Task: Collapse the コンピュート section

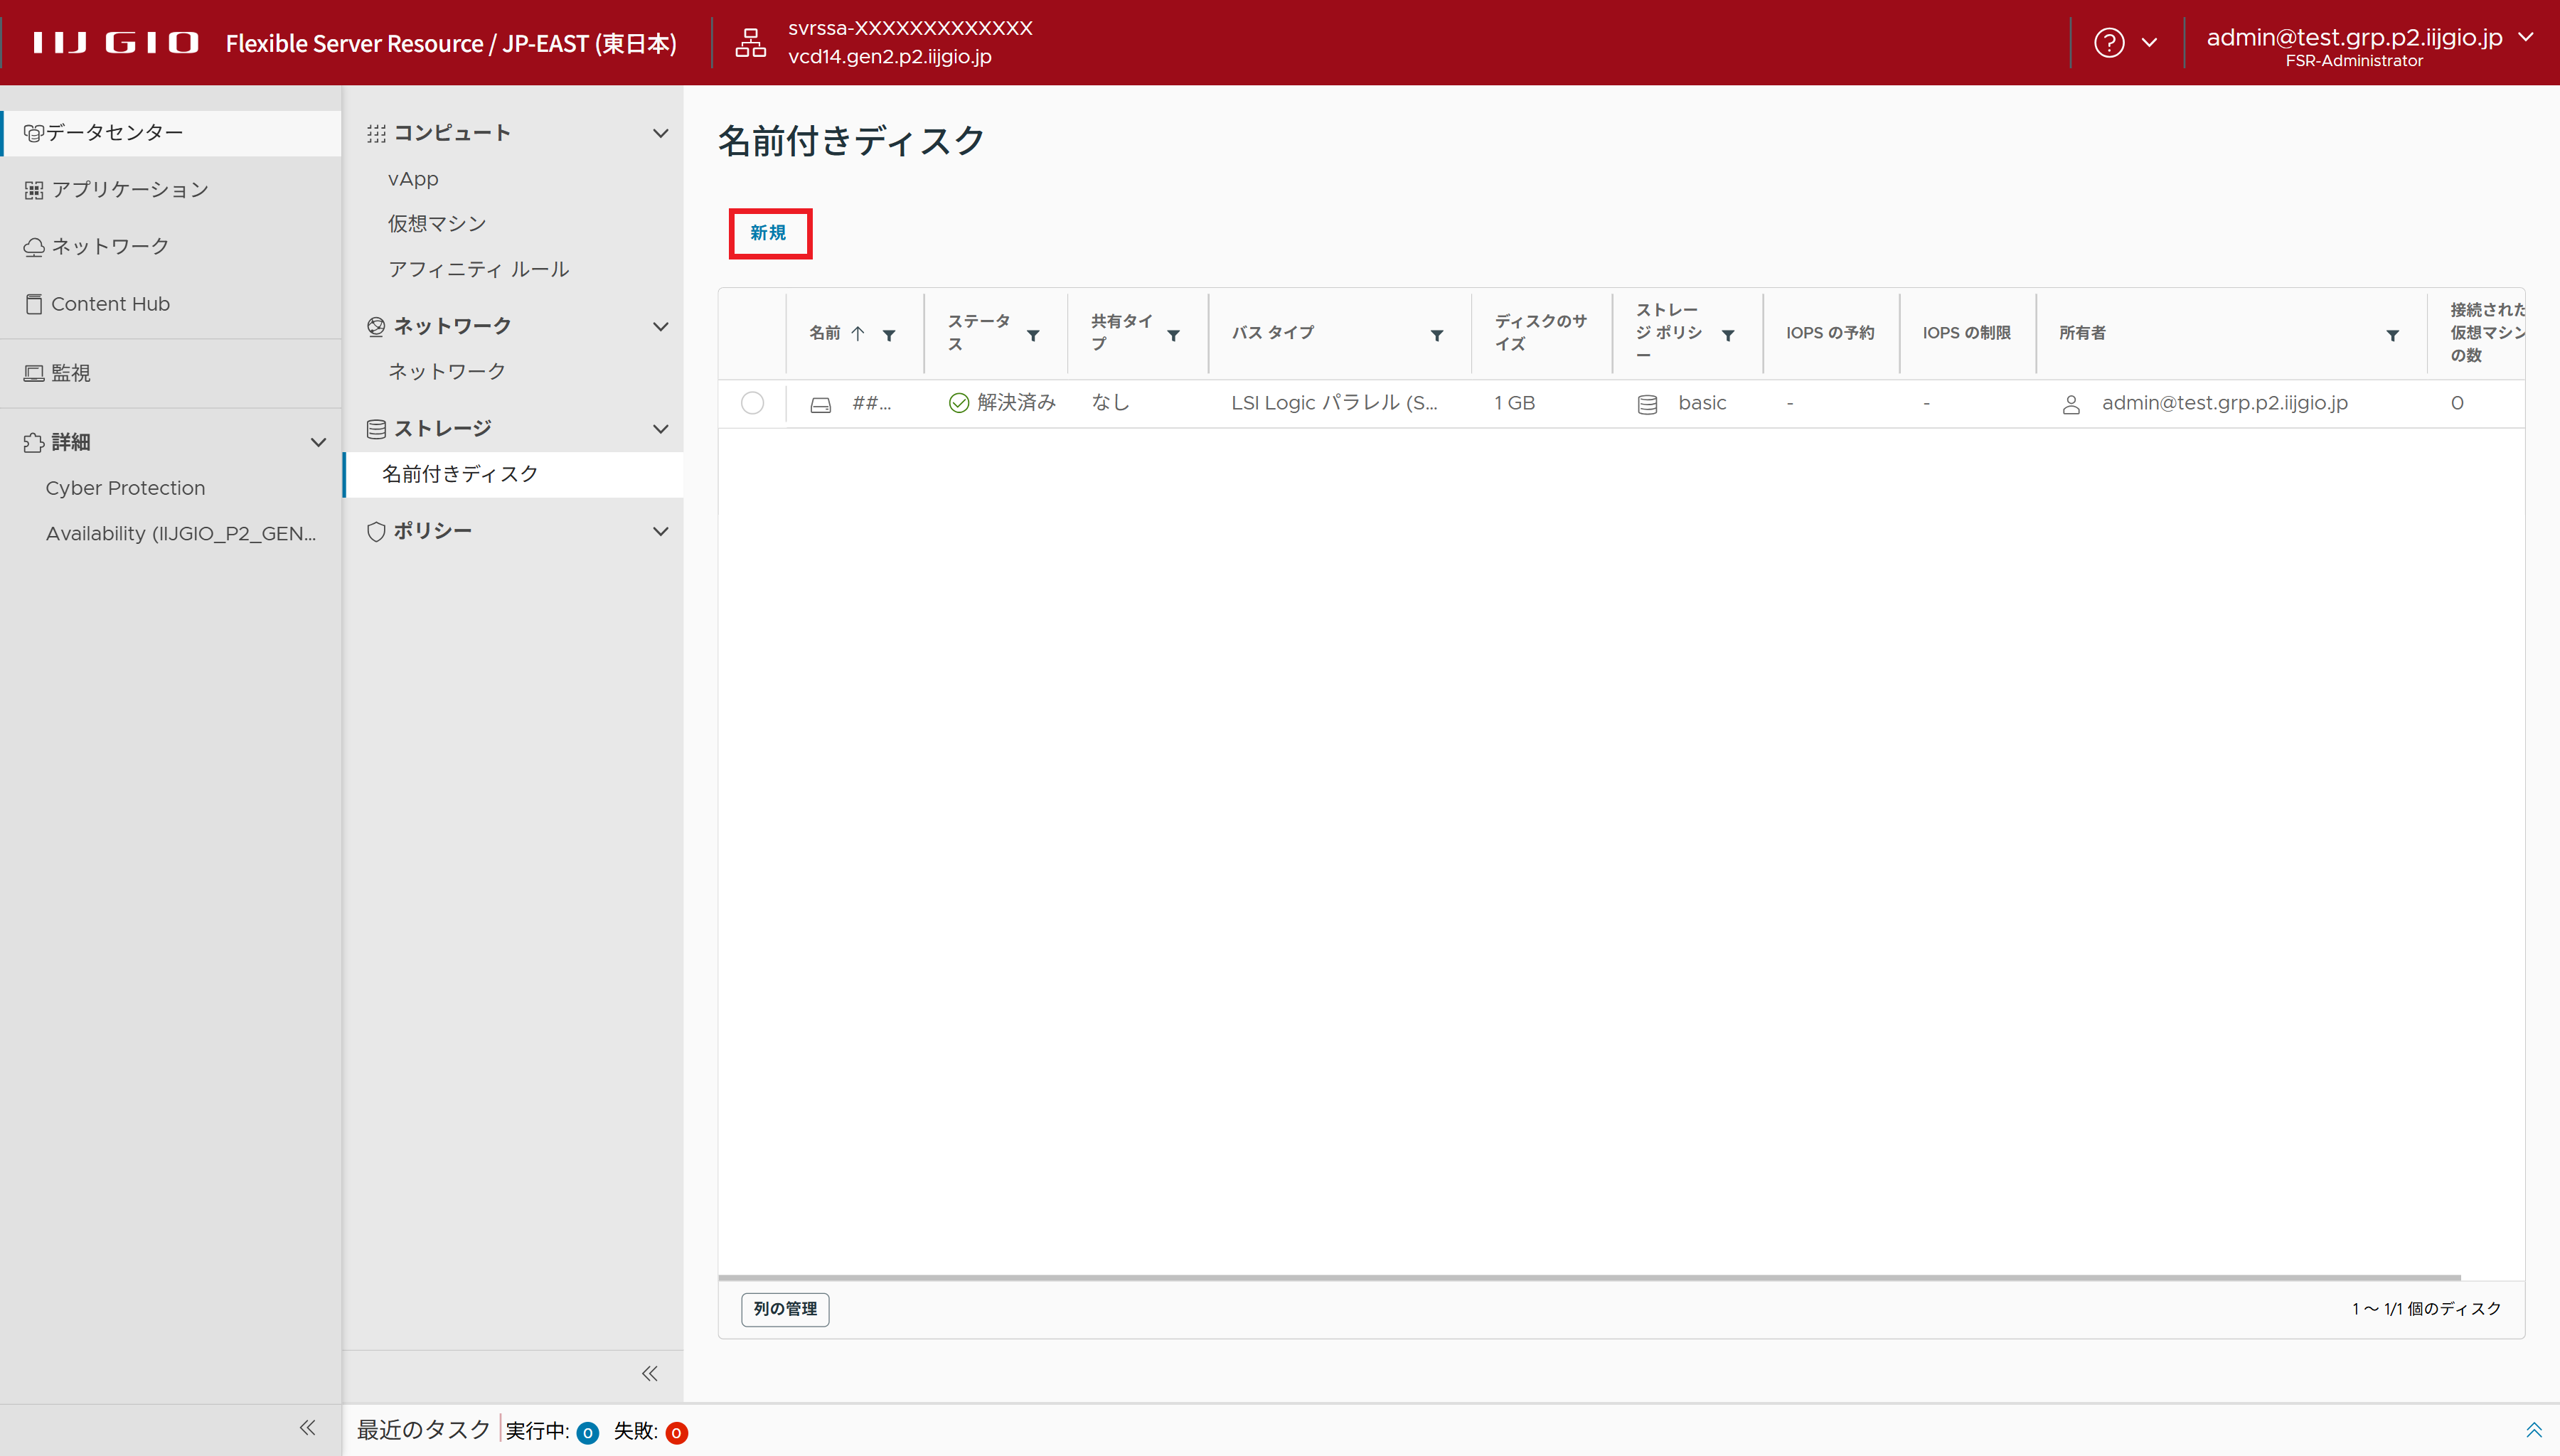Action: [x=660, y=133]
